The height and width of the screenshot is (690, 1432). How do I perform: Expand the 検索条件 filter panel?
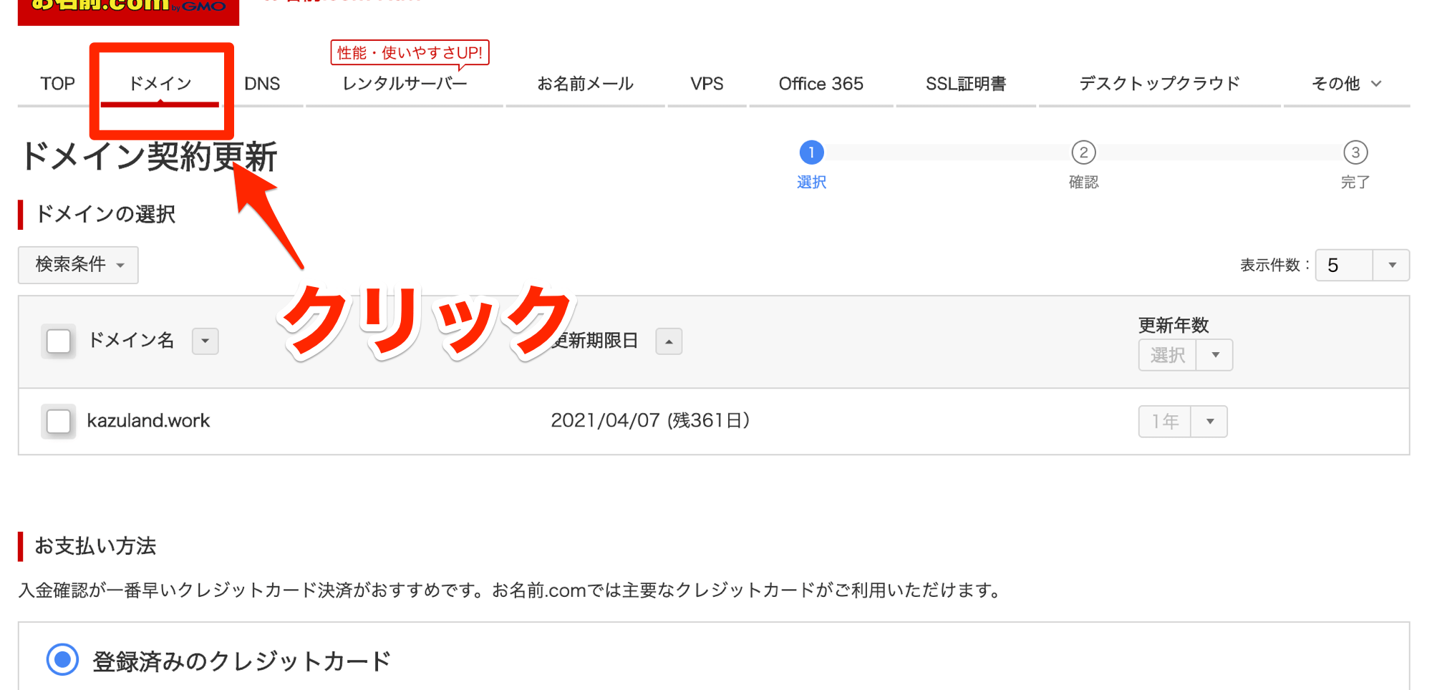pos(77,265)
